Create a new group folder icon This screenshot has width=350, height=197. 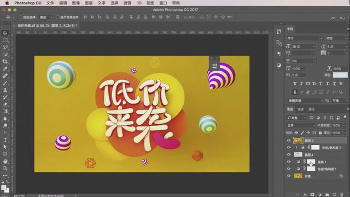327,195
